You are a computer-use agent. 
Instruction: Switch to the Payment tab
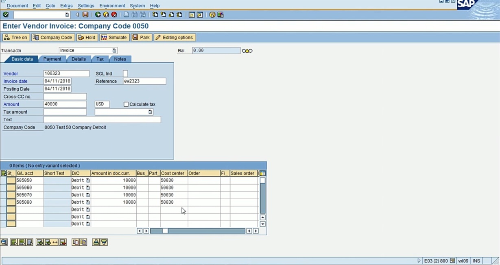[52, 59]
